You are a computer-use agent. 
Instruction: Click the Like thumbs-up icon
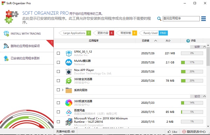[169, 131]
